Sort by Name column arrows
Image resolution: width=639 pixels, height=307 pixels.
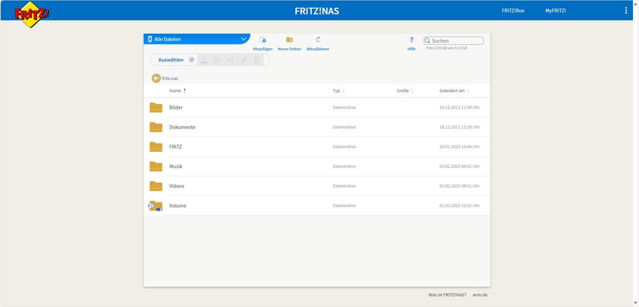coord(185,91)
